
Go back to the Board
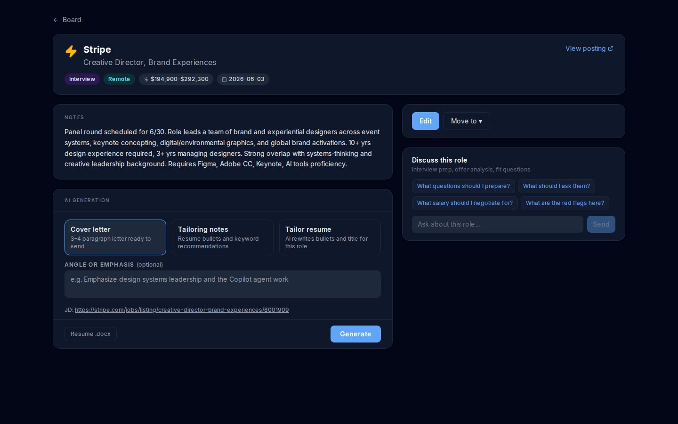click(x=67, y=20)
